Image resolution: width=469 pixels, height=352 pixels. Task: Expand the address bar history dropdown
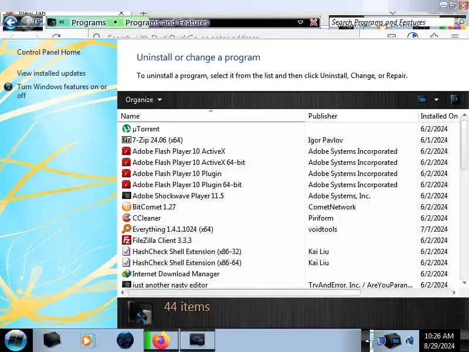click(300, 22)
